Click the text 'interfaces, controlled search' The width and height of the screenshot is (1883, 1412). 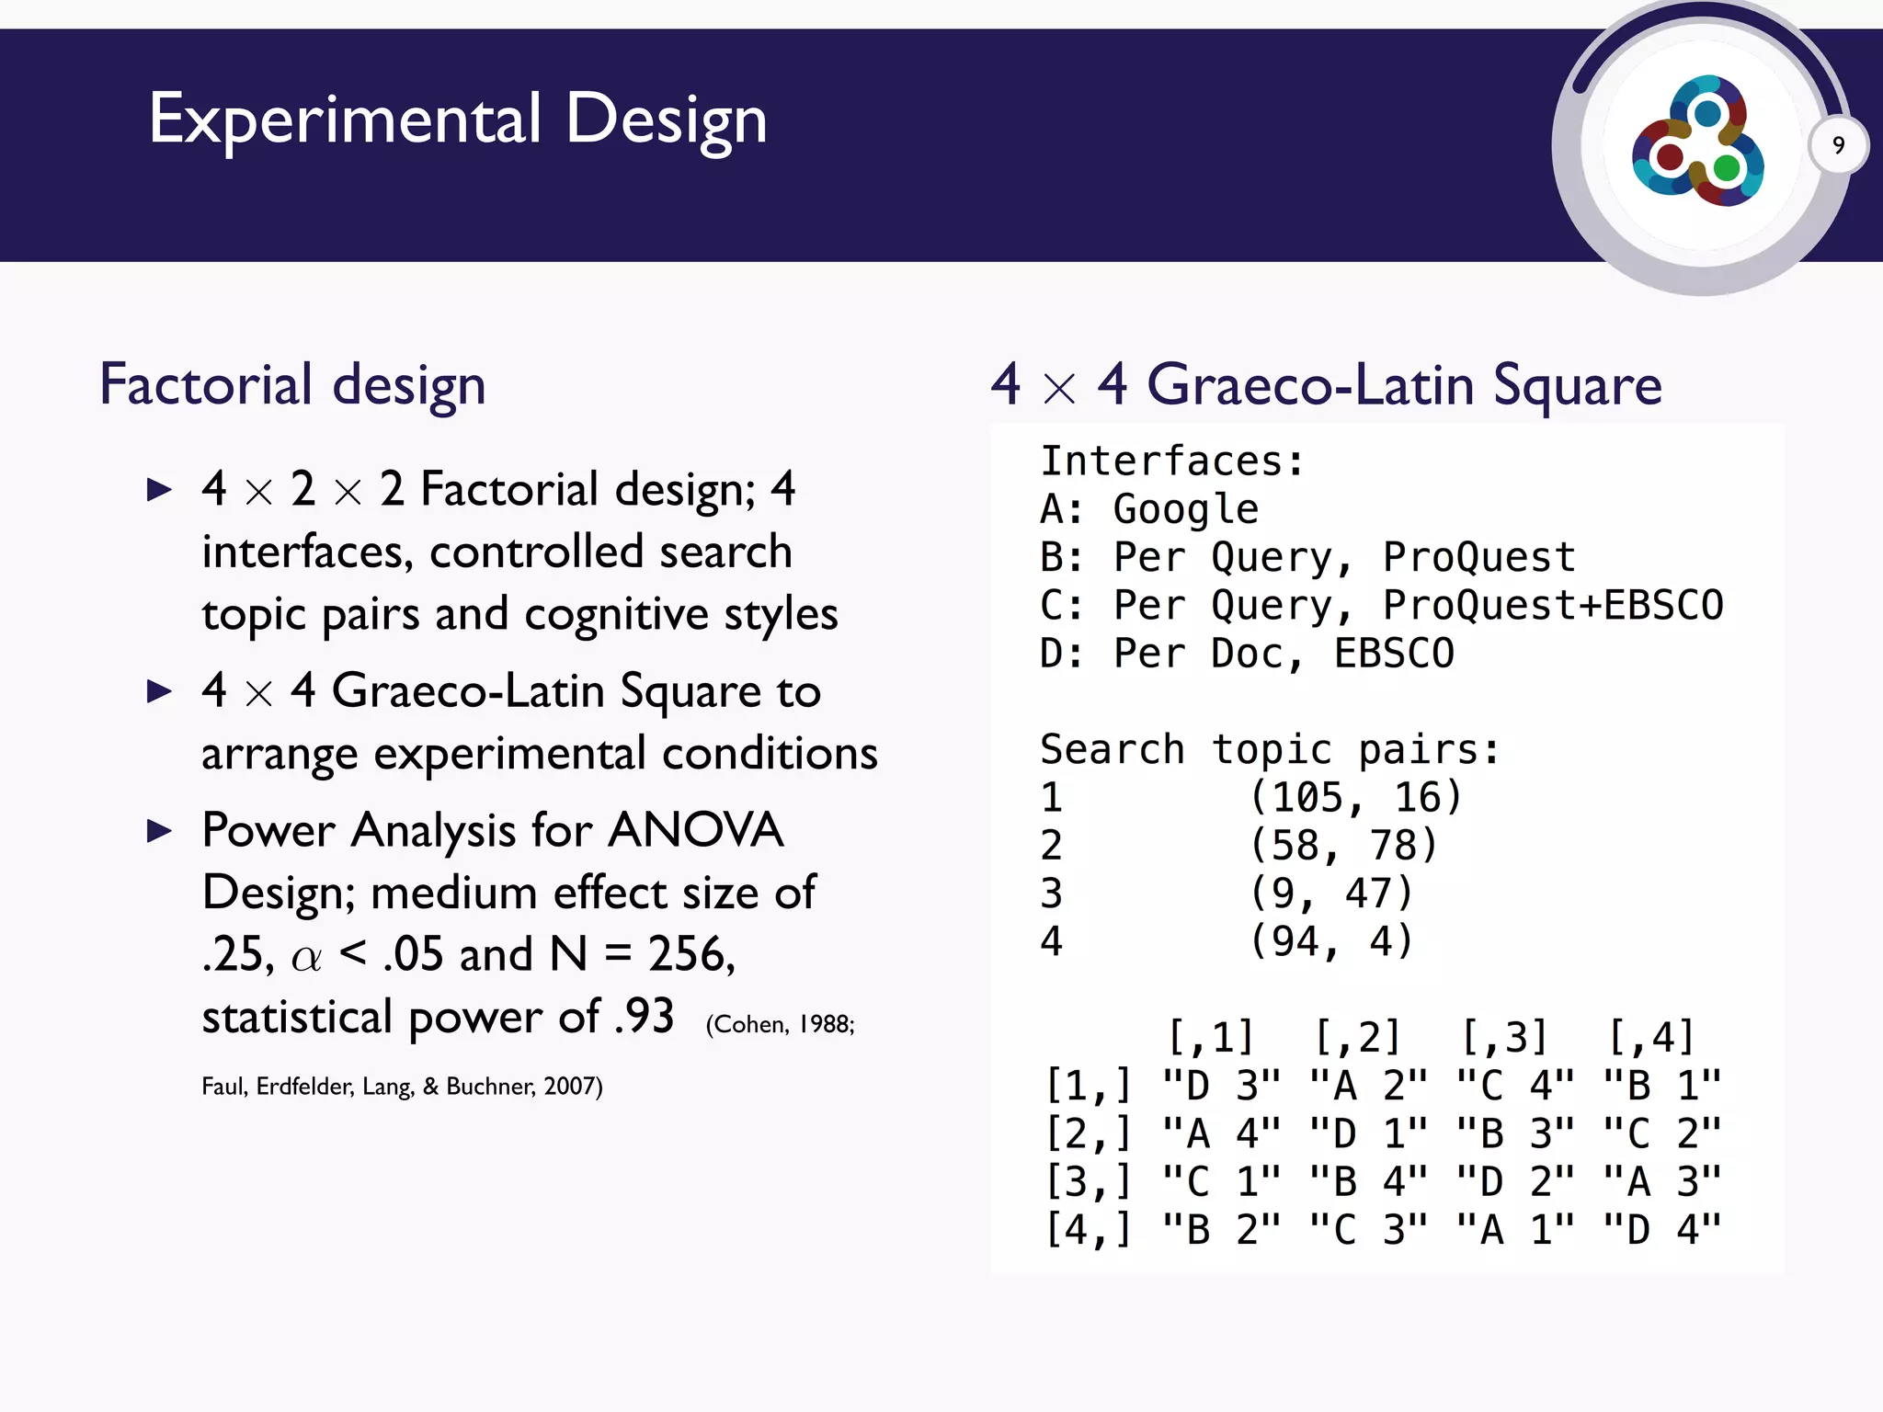496,552
